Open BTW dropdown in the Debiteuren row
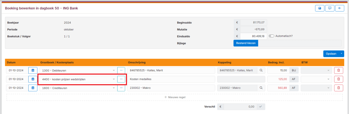The height and width of the screenshot is (114, 349). (x=316, y=70)
